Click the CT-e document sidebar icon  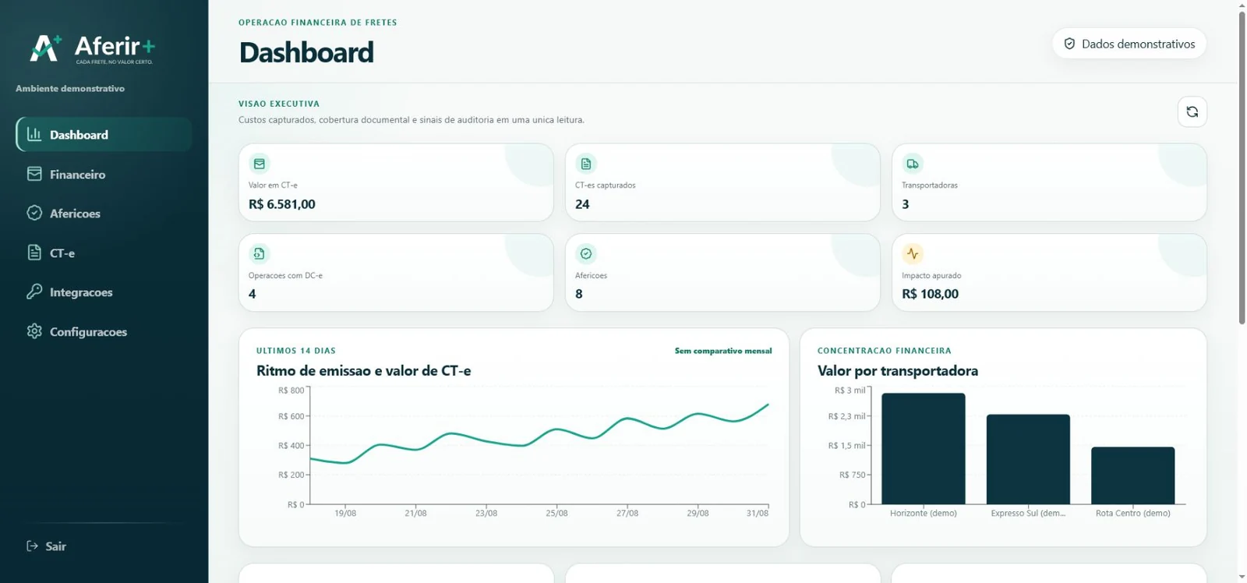[x=34, y=253]
